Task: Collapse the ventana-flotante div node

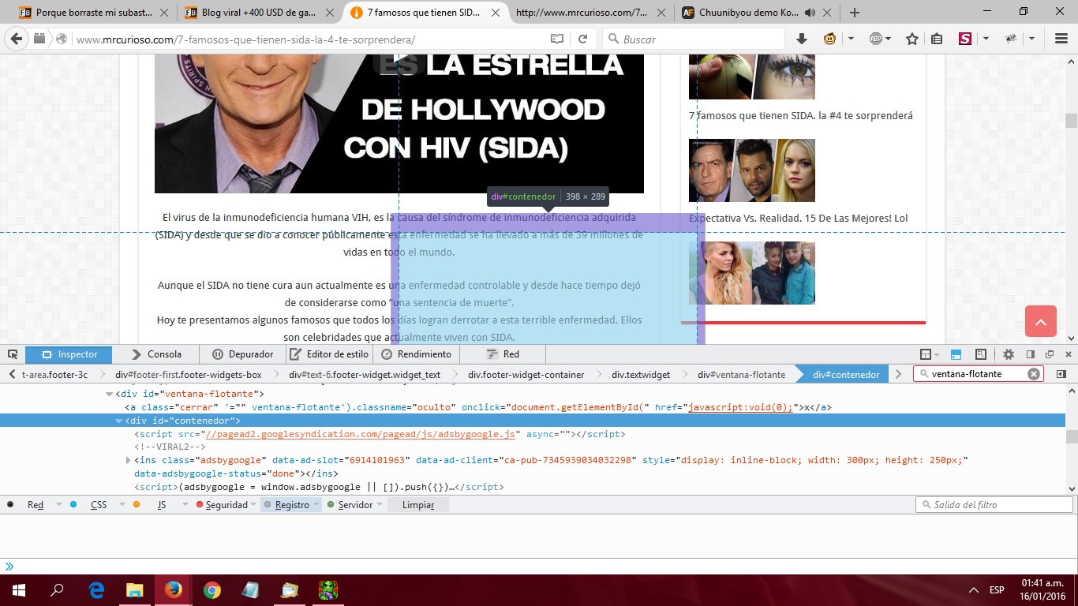Action: [110, 394]
